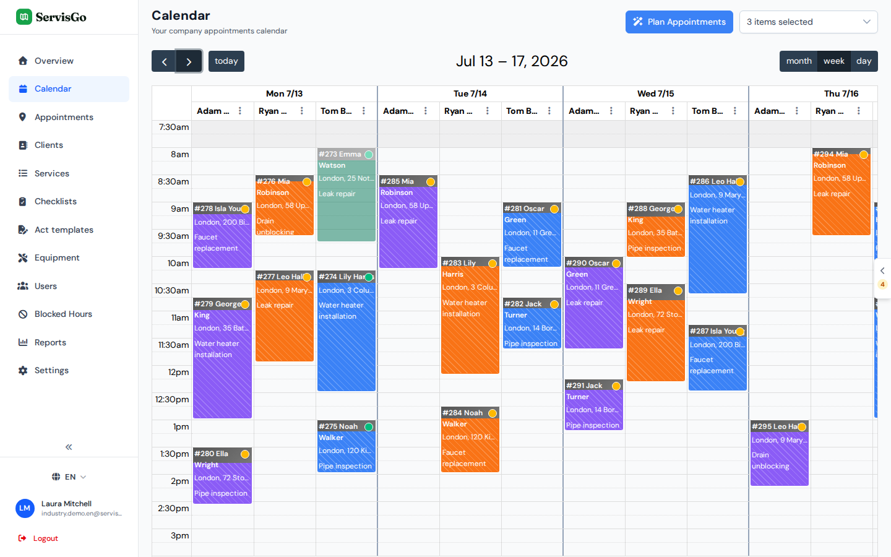
Task: Click the today button
Action: pos(226,61)
